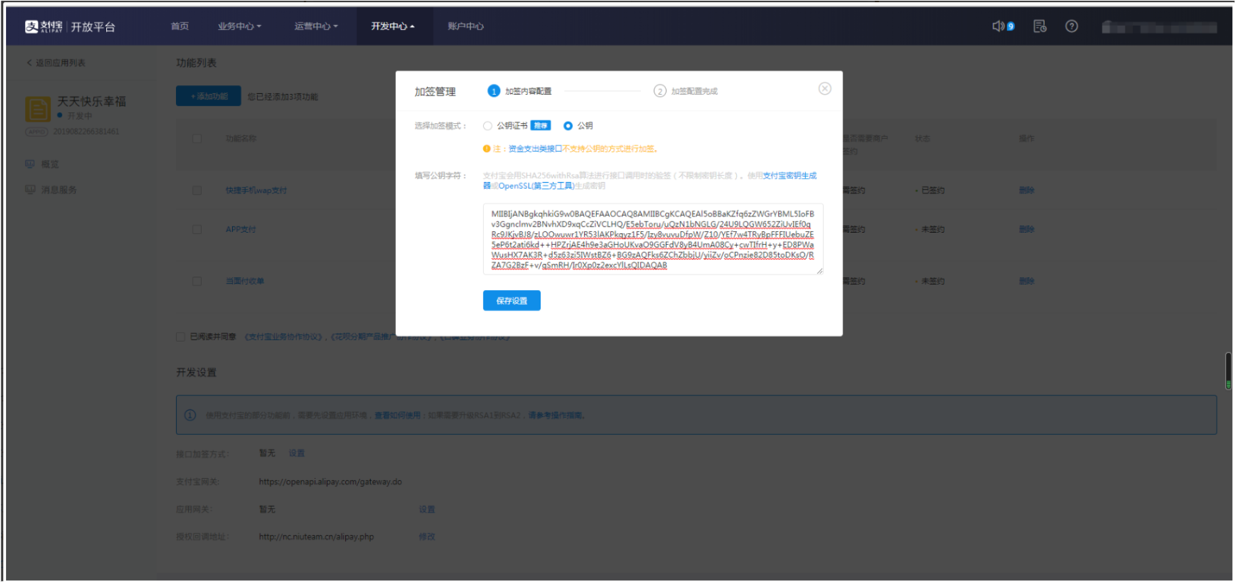
Task: Click the callback URL http://nc.niuteam.cn/alipay.php
Action: pyautogui.click(x=316, y=537)
